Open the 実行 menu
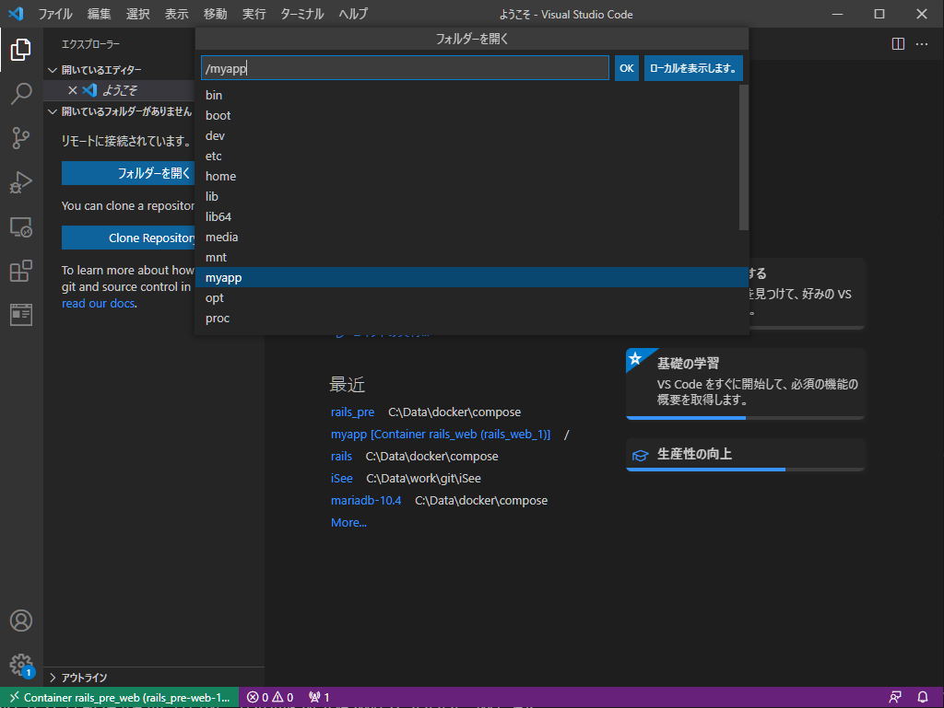Screen dimensions: 944x708 254,14
